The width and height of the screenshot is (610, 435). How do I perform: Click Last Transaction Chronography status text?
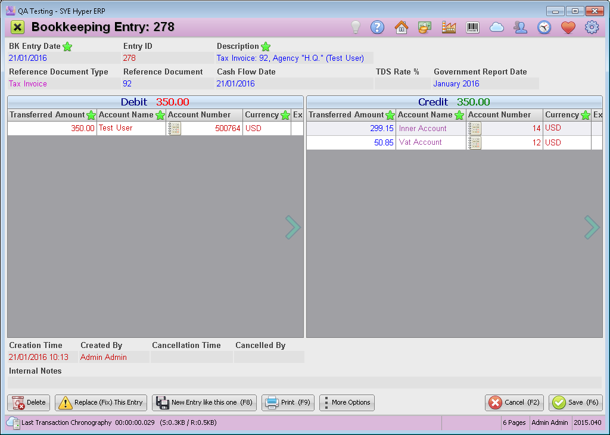pos(119,423)
